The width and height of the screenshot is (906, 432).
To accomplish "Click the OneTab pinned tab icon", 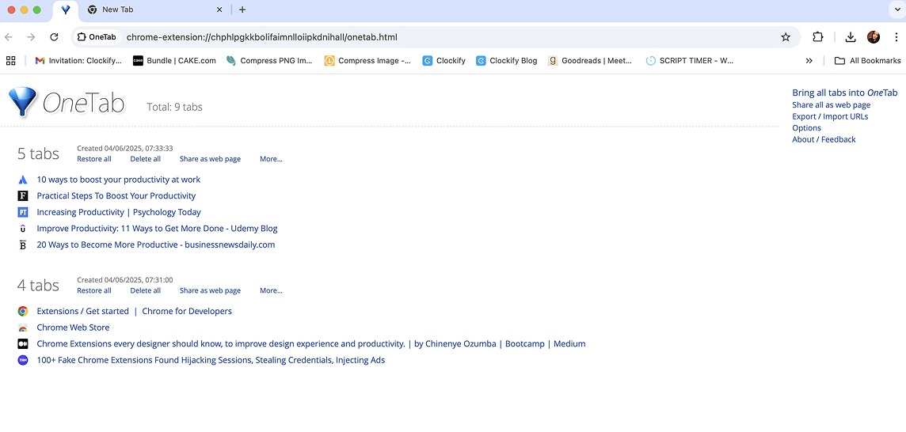I will pyautogui.click(x=66, y=9).
